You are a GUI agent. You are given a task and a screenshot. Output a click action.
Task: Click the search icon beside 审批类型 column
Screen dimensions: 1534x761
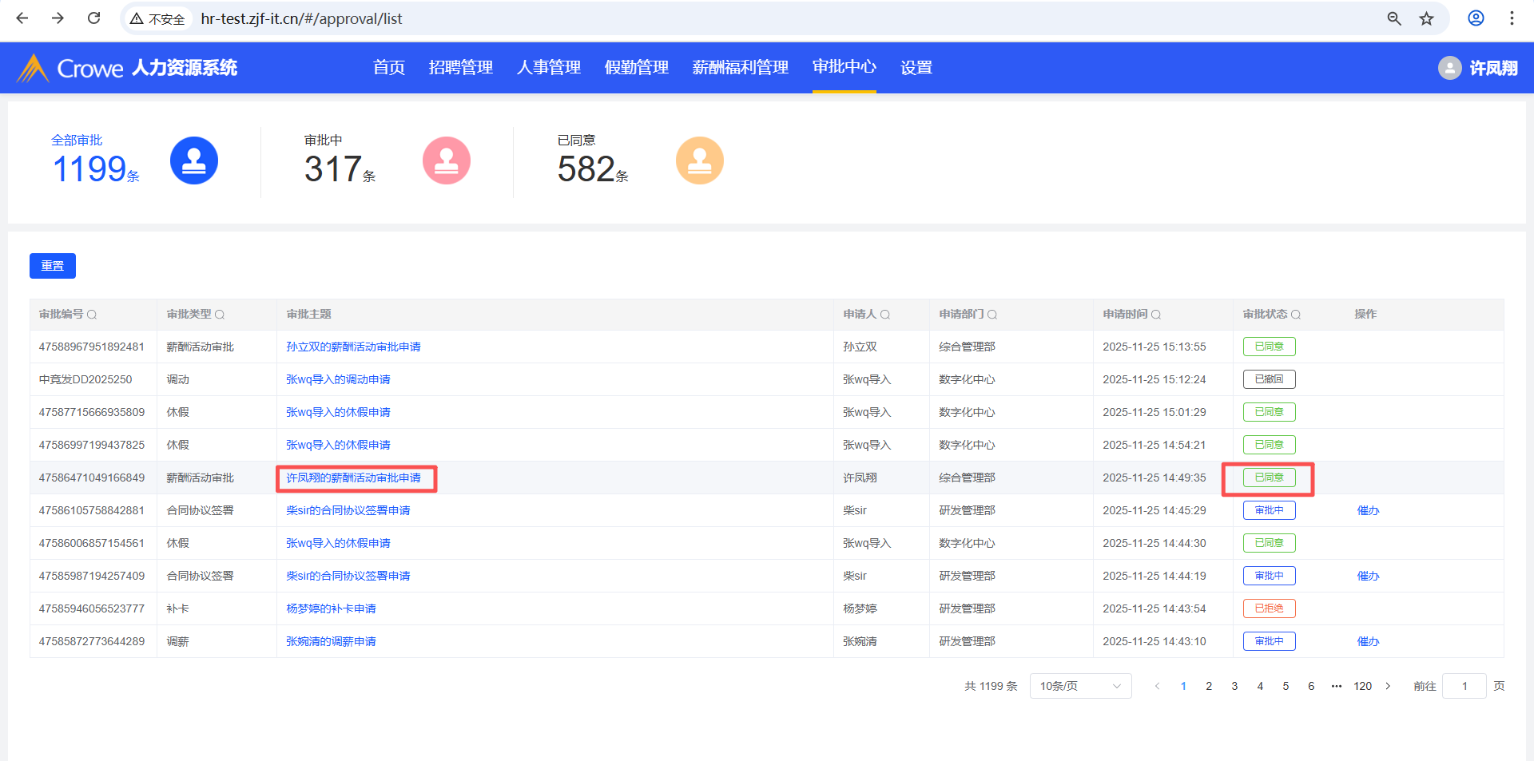tap(220, 315)
